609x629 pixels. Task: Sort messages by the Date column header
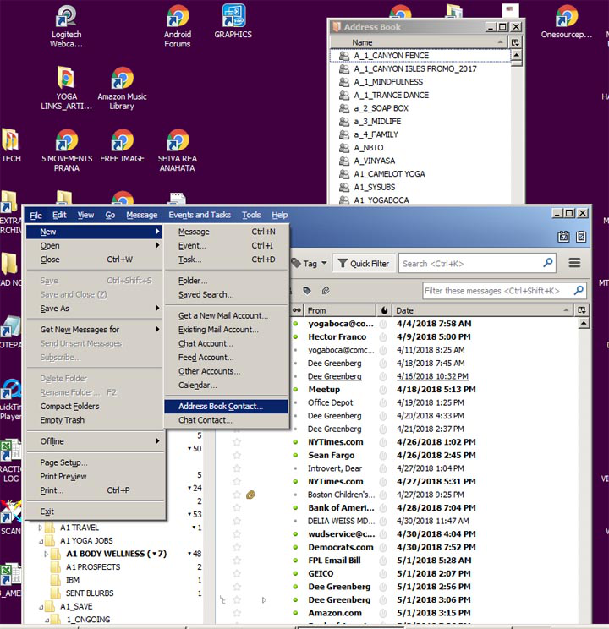[x=482, y=310]
